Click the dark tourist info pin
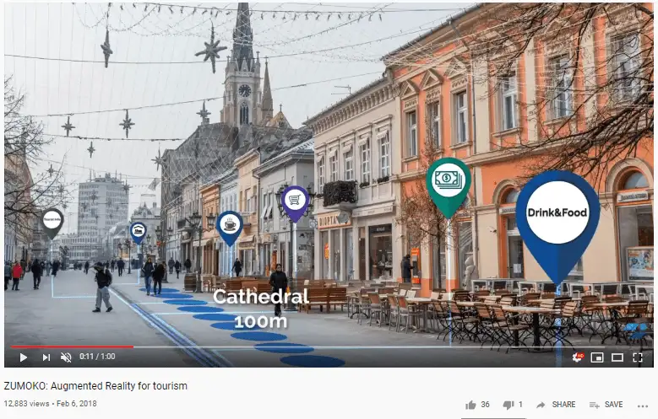Screen dimensions: 658x419 coord(52,221)
